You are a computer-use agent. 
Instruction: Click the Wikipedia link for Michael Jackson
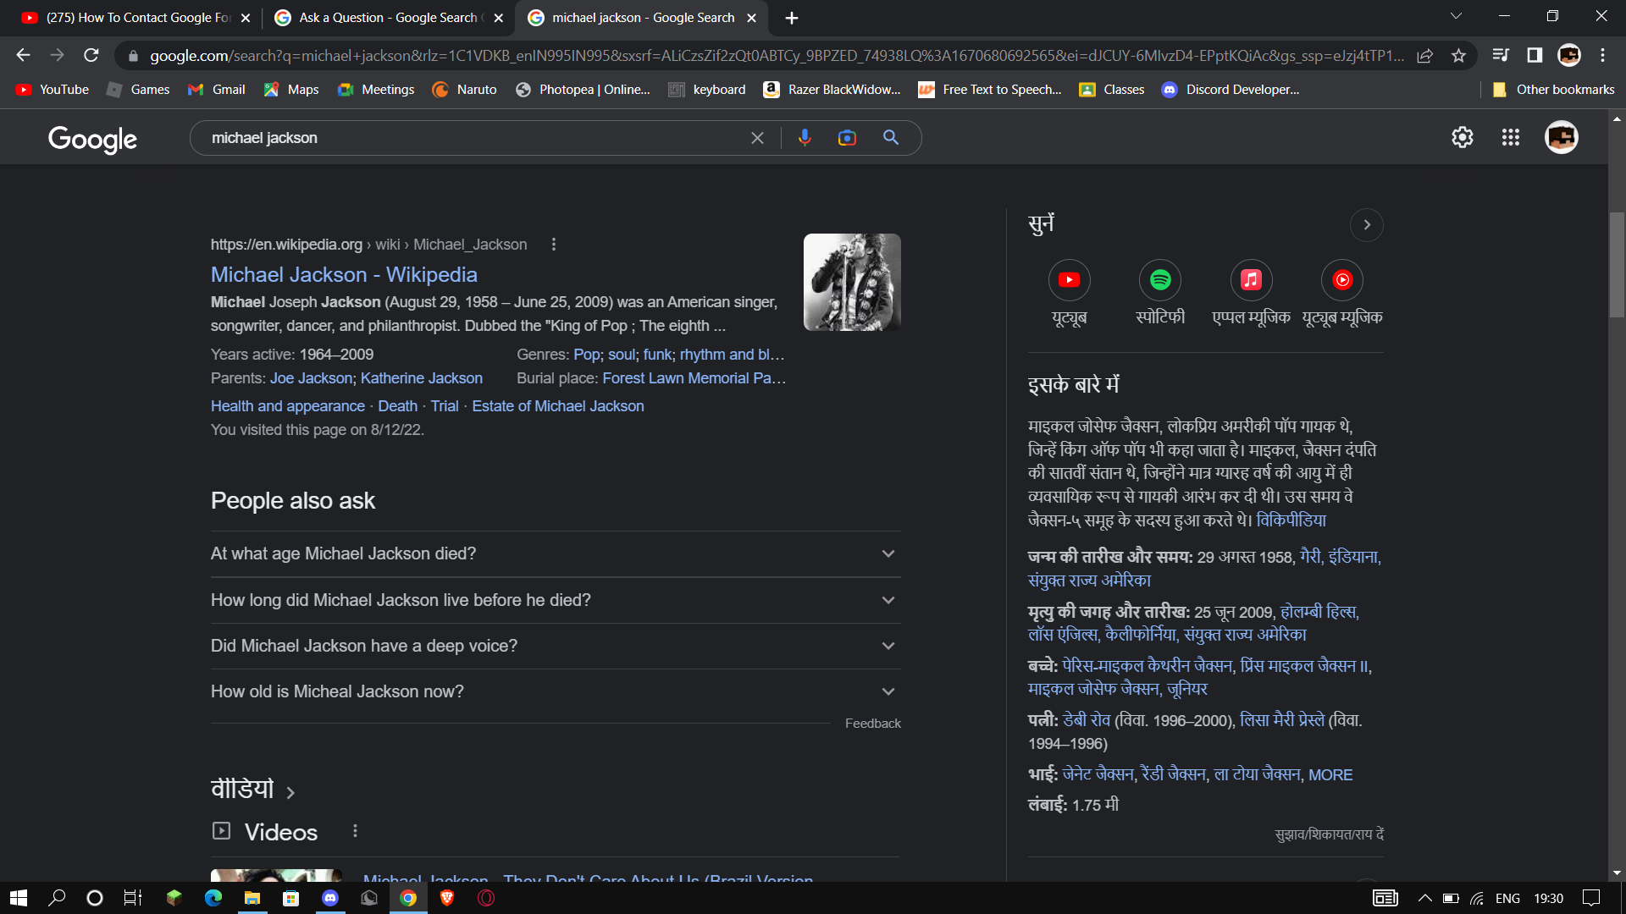[344, 273]
